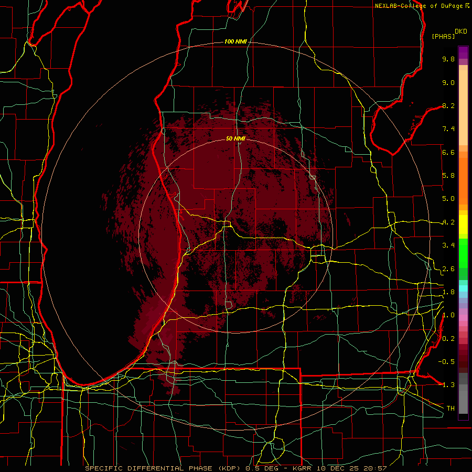Click the 7.4 scale value
The width and height of the screenshot is (472, 472).
click(448, 129)
